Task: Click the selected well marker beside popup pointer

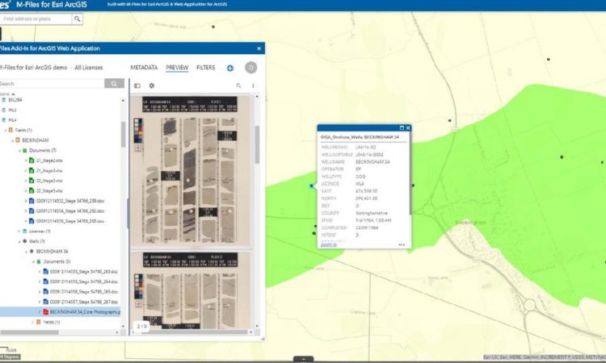Action: click(x=312, y=186)
